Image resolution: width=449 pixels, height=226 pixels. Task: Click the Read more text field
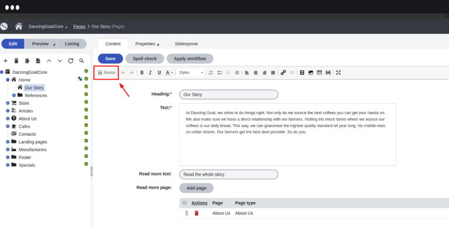(x=228, y=174)
